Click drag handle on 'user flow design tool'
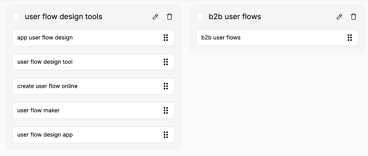Screen dimensions: 368x156 pos(166,62)
